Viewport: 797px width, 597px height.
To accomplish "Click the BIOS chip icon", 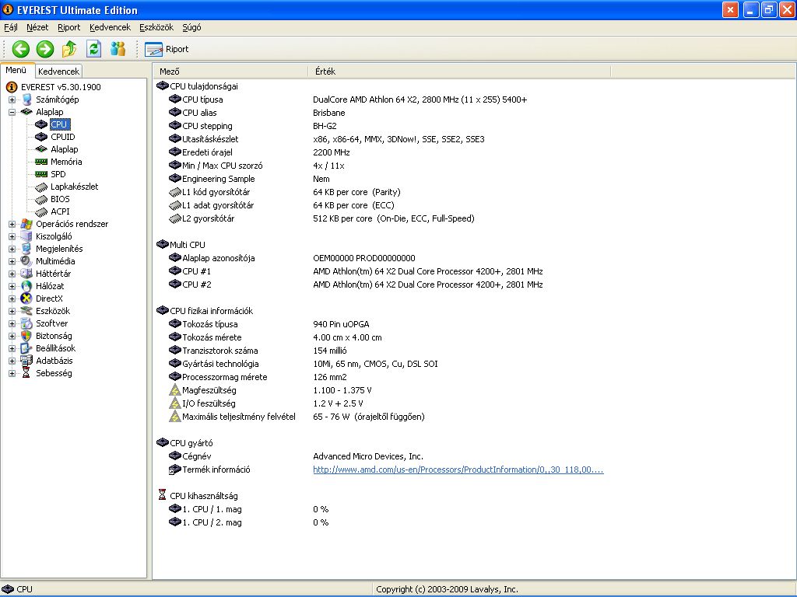I will tap(42, 200).
